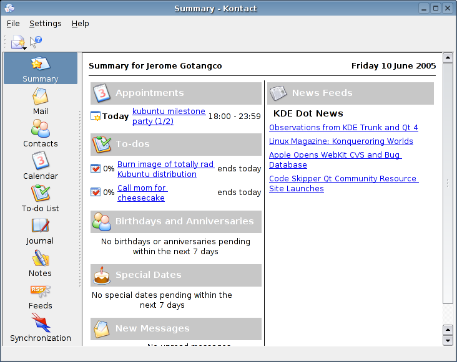The height and width of the screenshot is (362, 457).
Task: Open the Journal component
Action: (41, 231)
